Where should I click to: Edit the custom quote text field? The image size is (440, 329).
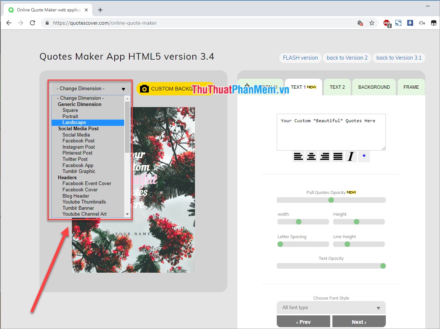[x=331, y=132]
